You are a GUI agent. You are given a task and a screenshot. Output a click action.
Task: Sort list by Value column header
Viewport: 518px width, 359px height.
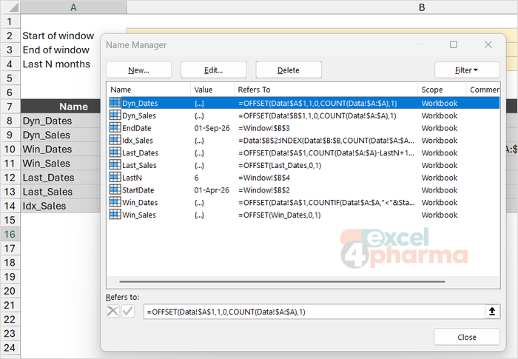point(212,90)
